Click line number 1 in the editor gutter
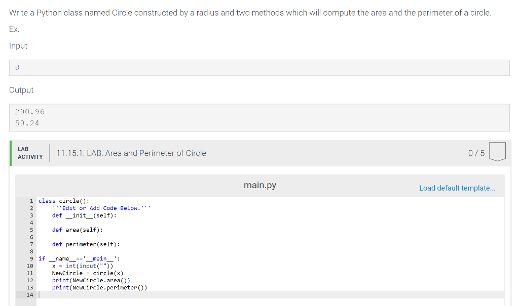Screen dimensions: 519x306 tap(32, 201)
